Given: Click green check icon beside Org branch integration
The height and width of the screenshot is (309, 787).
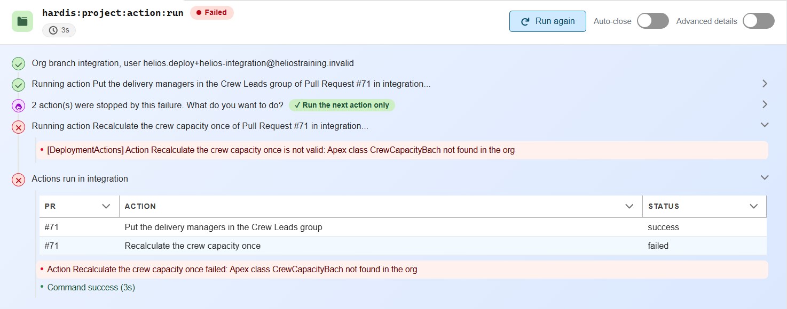Looking at the screenshot, I should pyautogui.click(x=19, y=64).
